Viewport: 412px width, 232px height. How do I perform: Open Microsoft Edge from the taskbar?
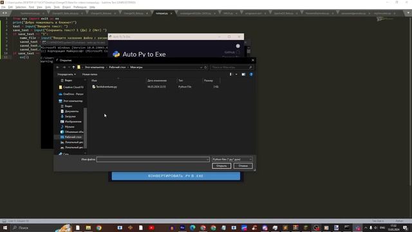click(192, 227)
